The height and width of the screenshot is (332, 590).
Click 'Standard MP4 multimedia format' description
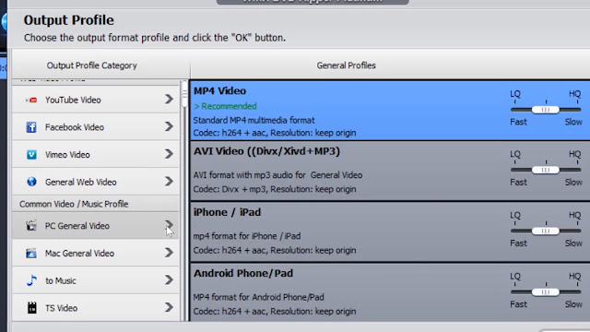point(254,121)
